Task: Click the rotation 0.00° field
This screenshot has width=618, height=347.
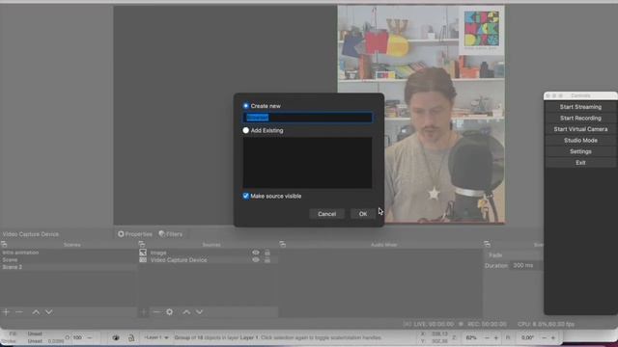Action: [527, 337]
